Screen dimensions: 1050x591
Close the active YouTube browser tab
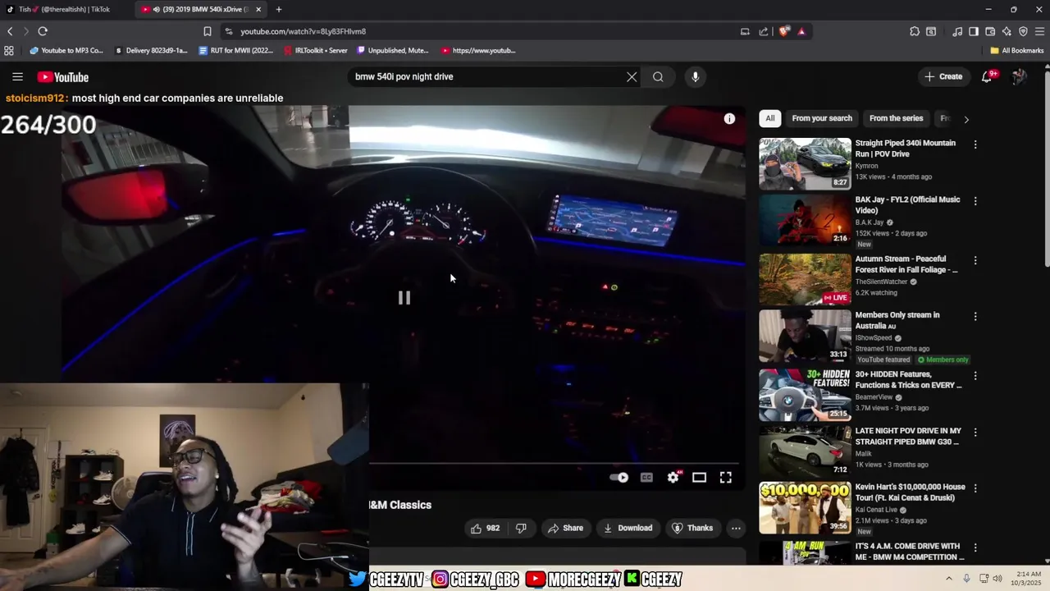[x=258, y=9]
